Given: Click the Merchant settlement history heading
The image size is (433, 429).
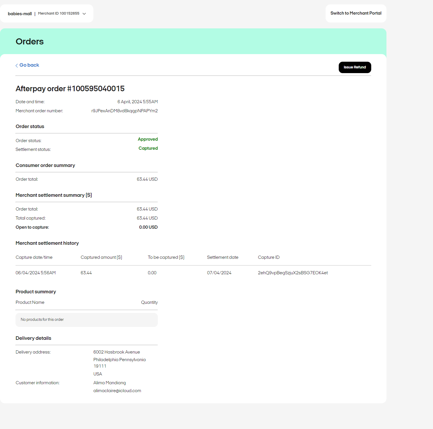Looking at the screenshot, I should (47, 243).
